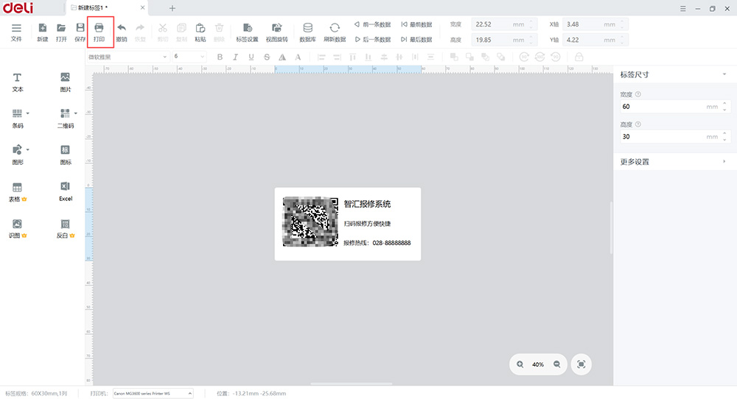This screenshot has width=737, height=399.
Task: Toggle bold formatting
Action: (x=220, y=57)
